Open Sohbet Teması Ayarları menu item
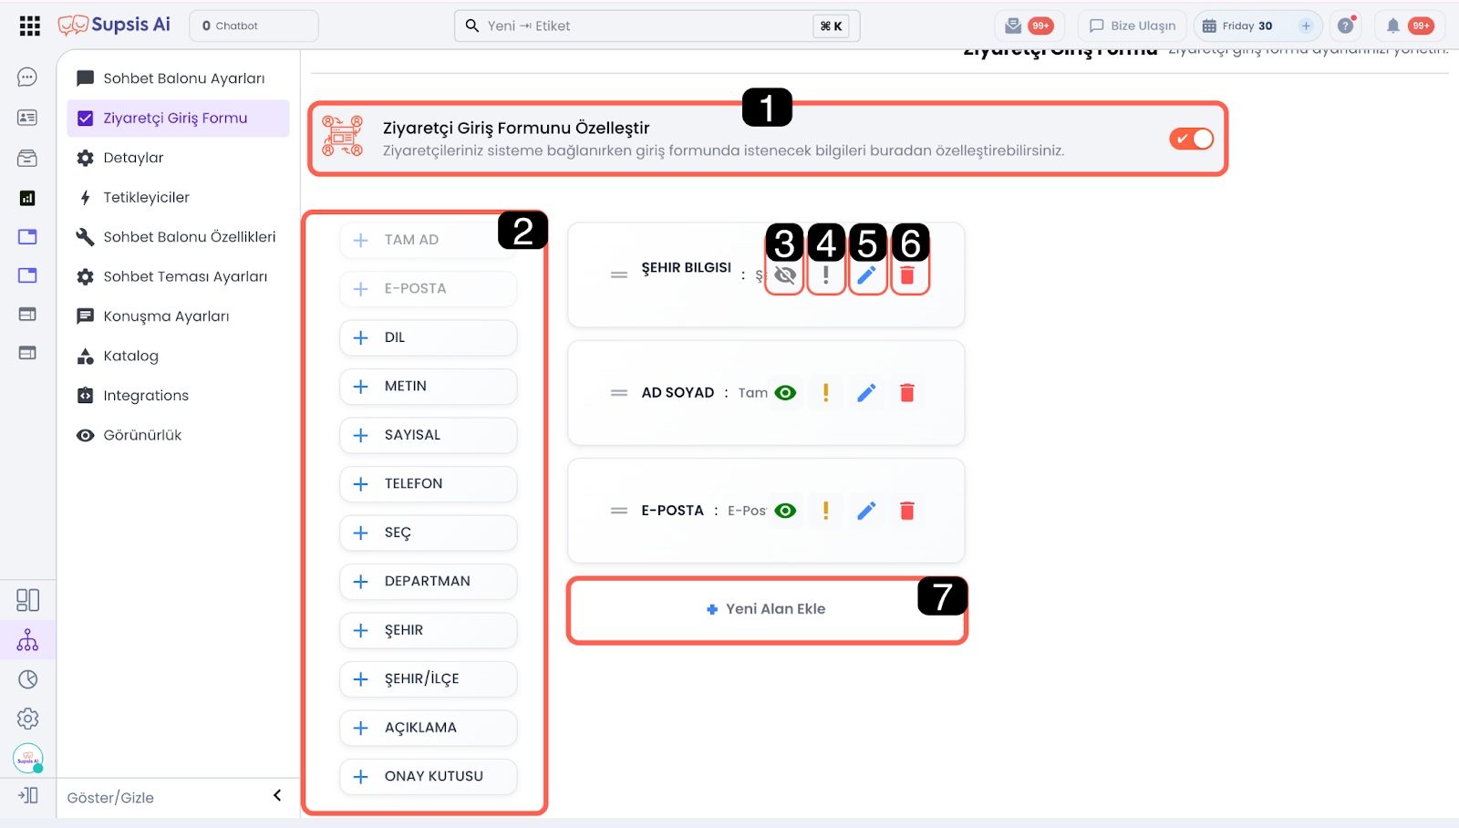The height and width of the screenshot is (828, 1459). tap(185, 276)
